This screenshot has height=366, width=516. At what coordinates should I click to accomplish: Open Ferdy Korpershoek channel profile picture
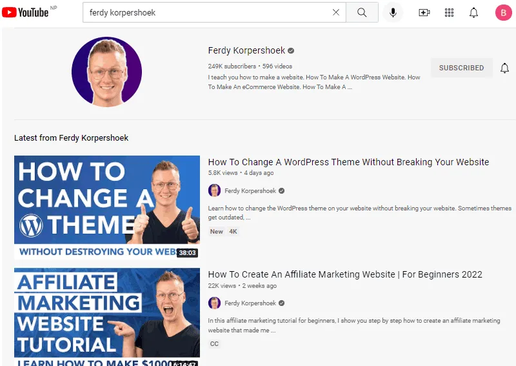pos(106,72)
